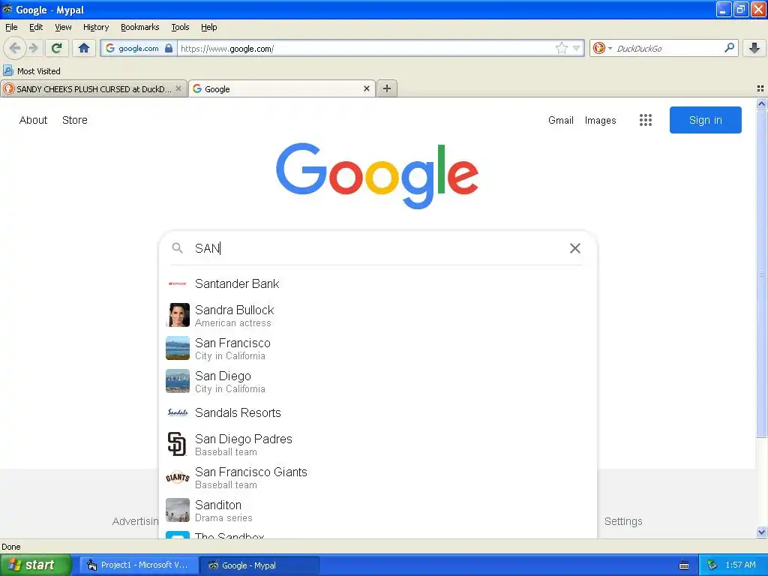Image resolution: width=768 pixels, height=576 pixels.
Task: Click the magnifier icon in Google search box
Action: tap(177, 248)
